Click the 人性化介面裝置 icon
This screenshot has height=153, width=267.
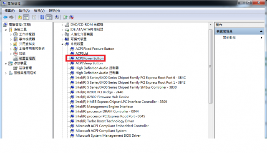tap(67, 34)
